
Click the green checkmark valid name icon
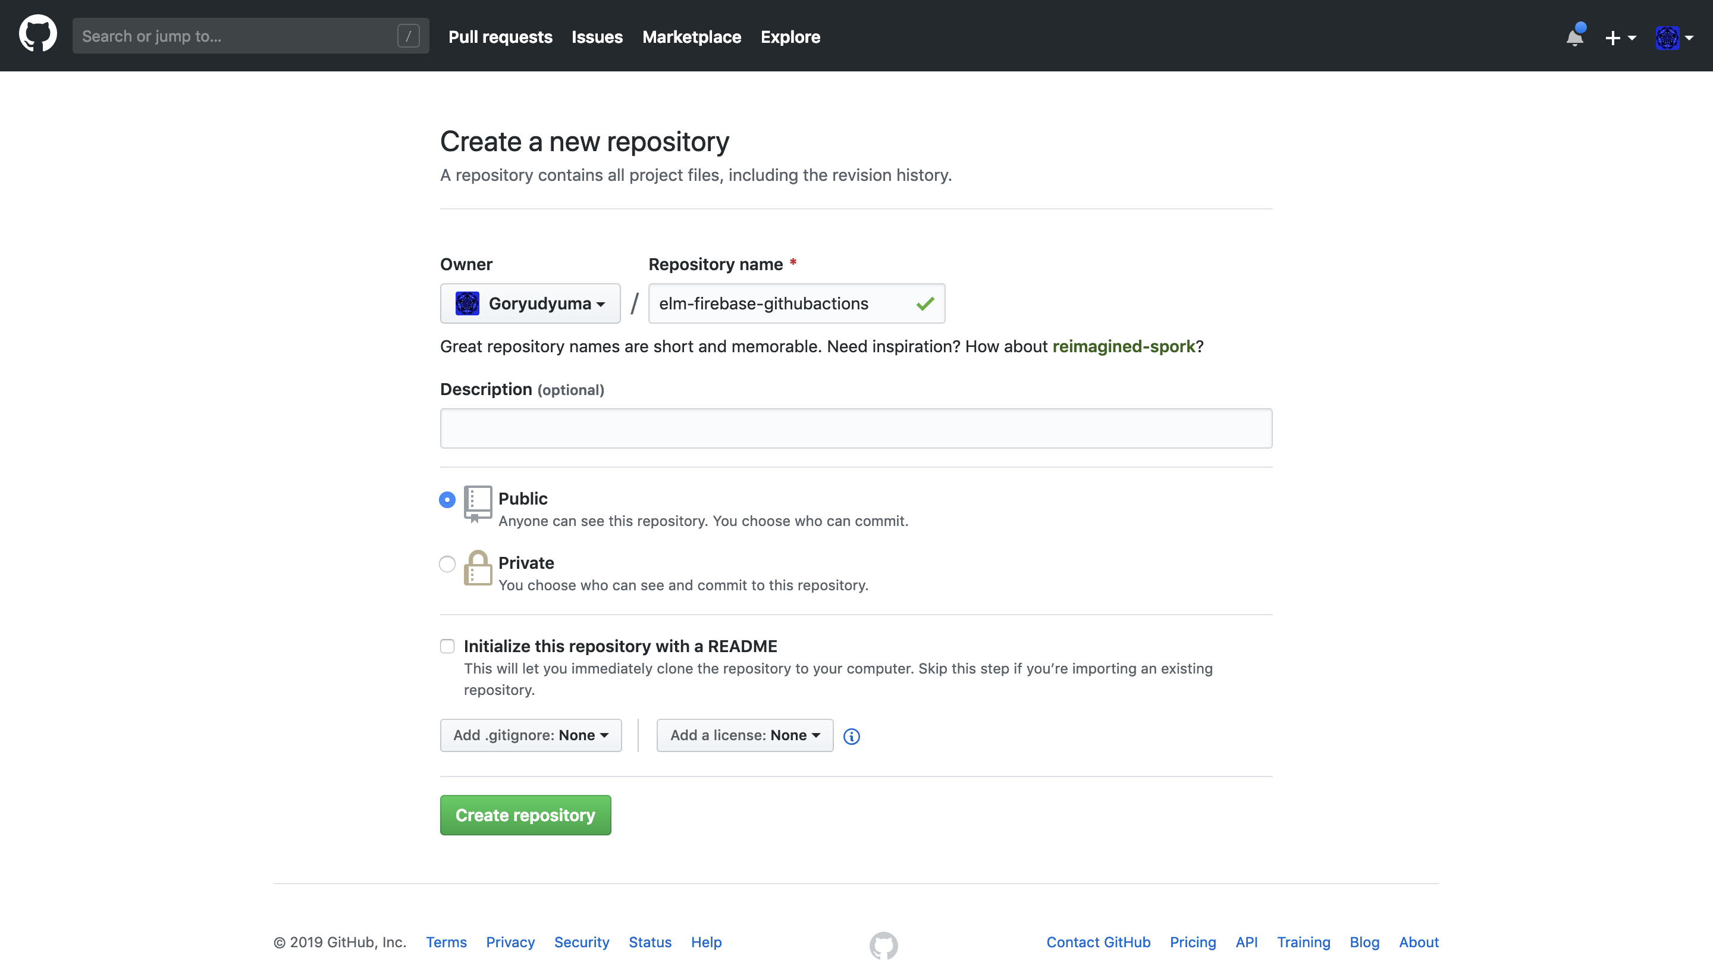pyautogui.click(x=926, y=303)
